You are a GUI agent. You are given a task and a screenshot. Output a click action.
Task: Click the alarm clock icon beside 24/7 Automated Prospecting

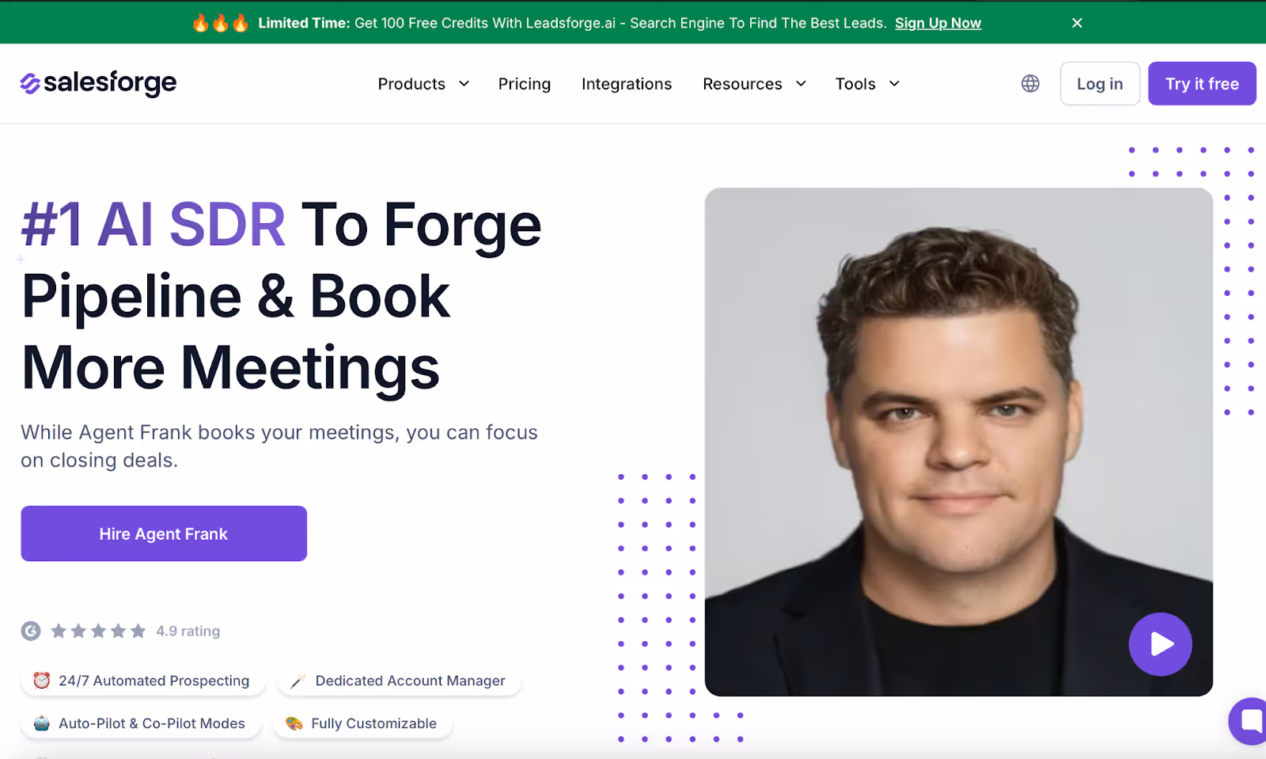[42, 680]
